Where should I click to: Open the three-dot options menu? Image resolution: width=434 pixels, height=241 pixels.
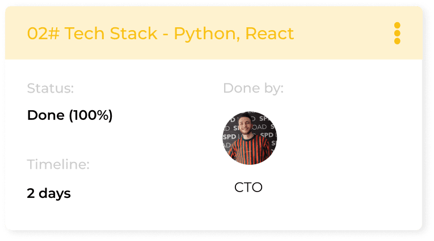coord(397,34)
